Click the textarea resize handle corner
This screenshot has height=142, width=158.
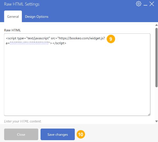coord(149,115)
